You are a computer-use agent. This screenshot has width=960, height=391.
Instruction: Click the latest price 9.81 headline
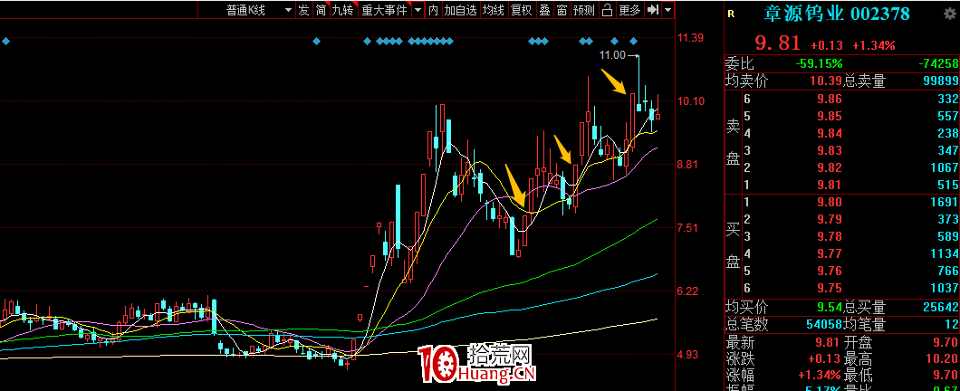[778, 43]
